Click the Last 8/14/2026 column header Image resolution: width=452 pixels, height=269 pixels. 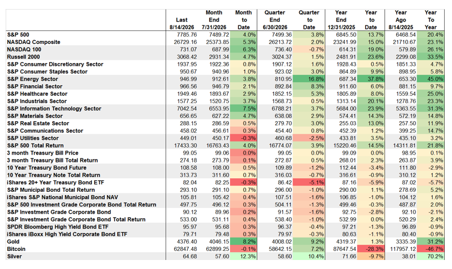[x=181, y=24]
